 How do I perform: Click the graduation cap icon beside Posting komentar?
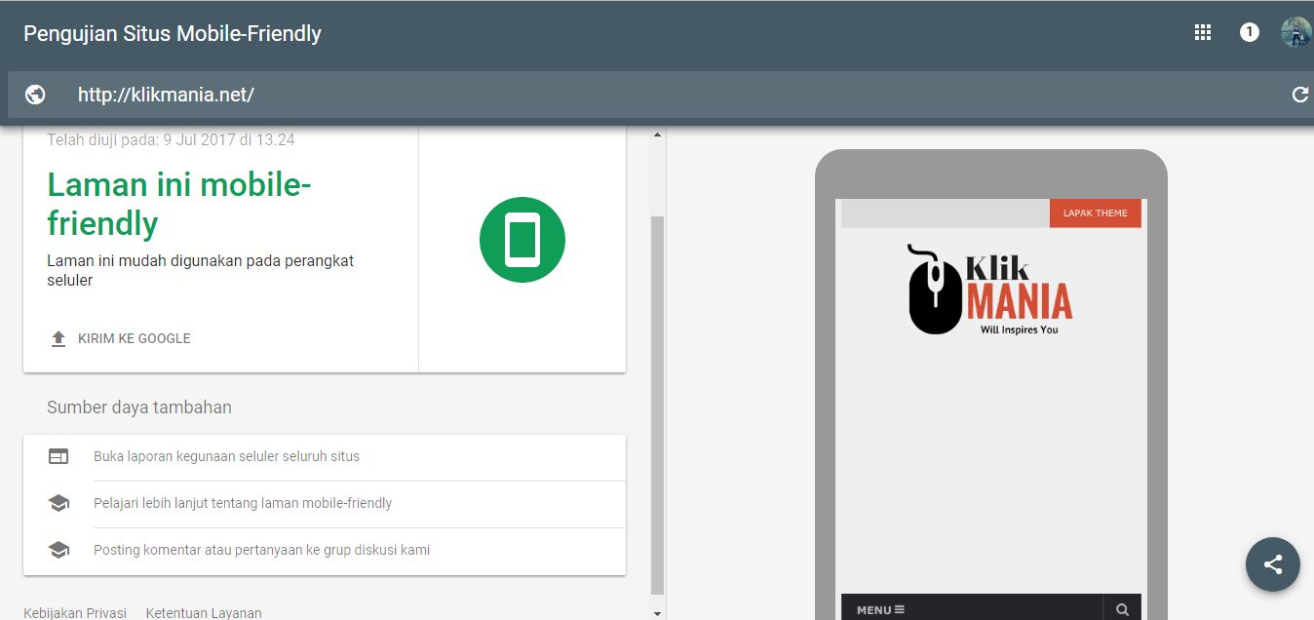tap(58, 550)
